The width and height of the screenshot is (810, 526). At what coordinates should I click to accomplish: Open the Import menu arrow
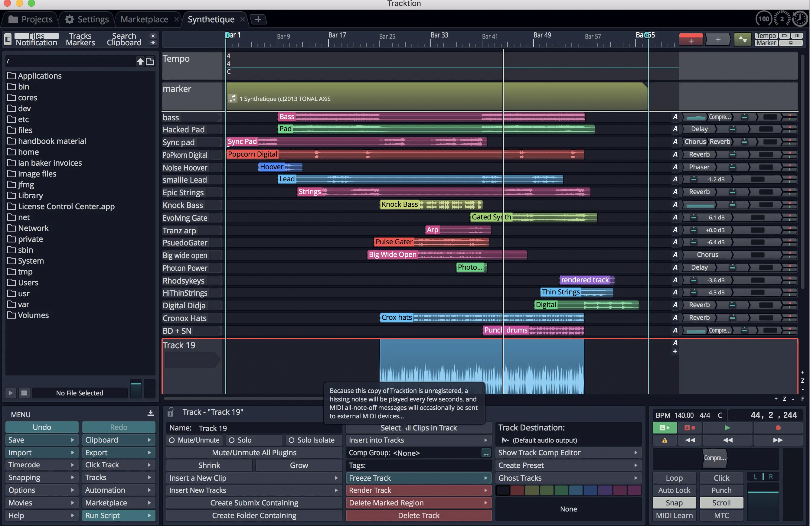click(73, 453)
